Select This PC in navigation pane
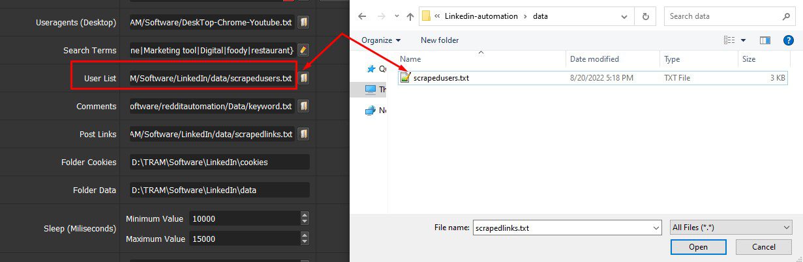 coord(376,89)
